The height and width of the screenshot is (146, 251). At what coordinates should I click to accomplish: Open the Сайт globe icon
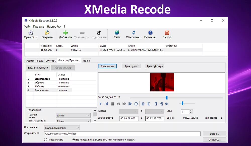117,33
